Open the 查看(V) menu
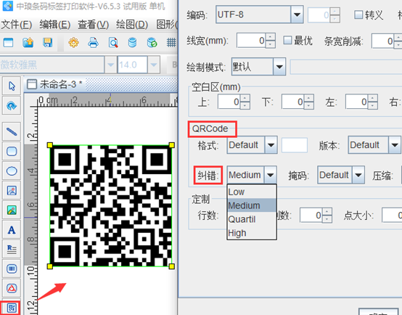This screenshot has width=402, height=315. tap(94, 25)
